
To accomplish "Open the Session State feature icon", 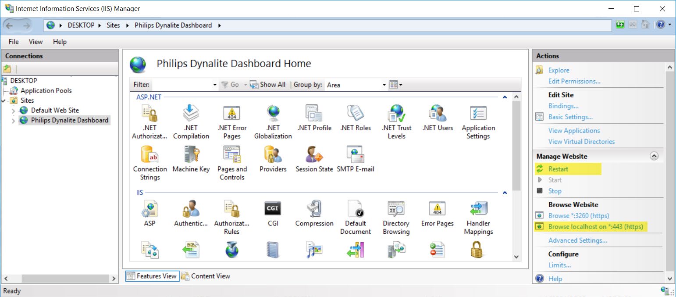I will pos(314,155).
